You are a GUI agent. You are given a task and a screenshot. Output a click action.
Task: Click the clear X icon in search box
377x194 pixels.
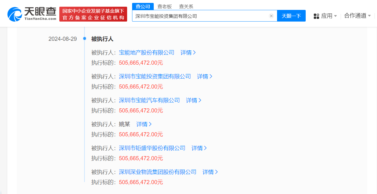tap(271, 16)
